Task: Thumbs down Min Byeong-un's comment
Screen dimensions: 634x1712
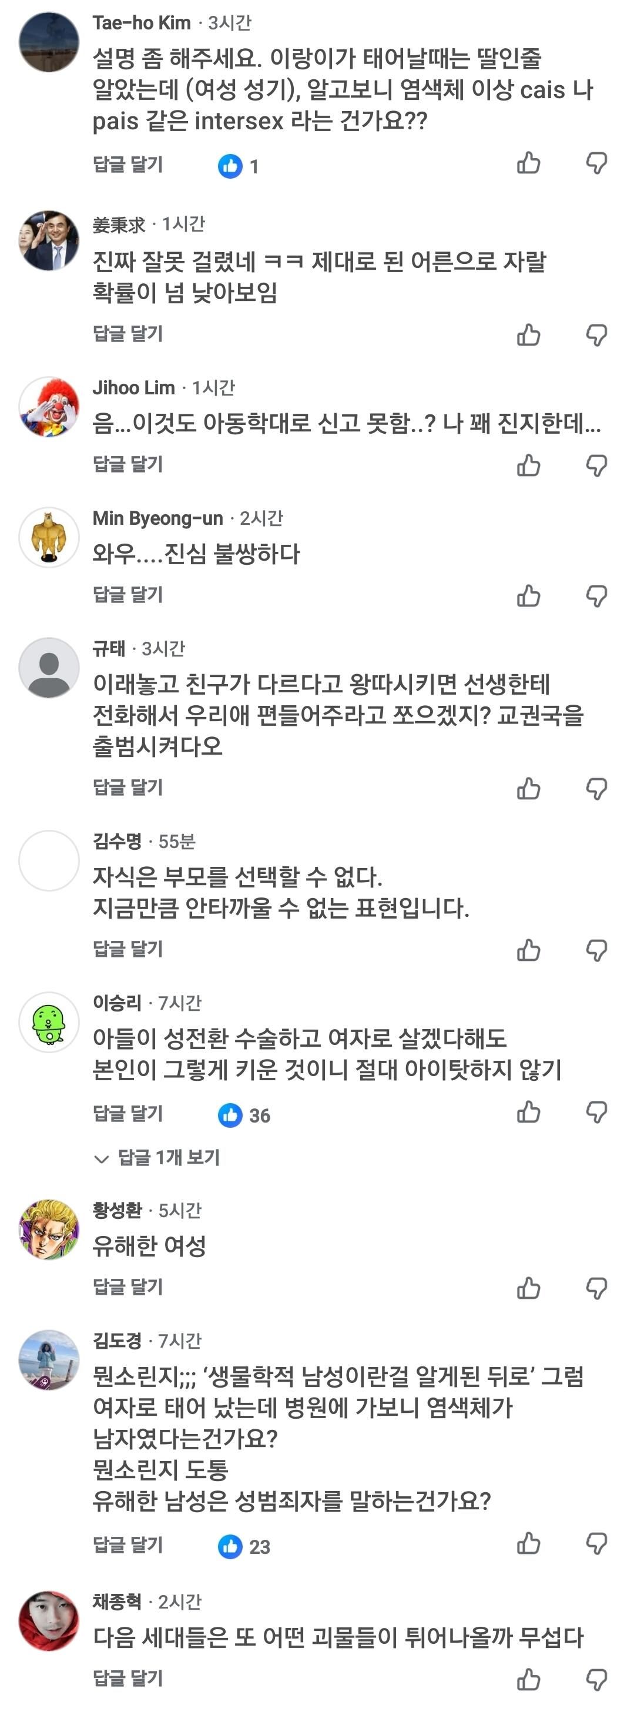Action: [x=596, y=596]
